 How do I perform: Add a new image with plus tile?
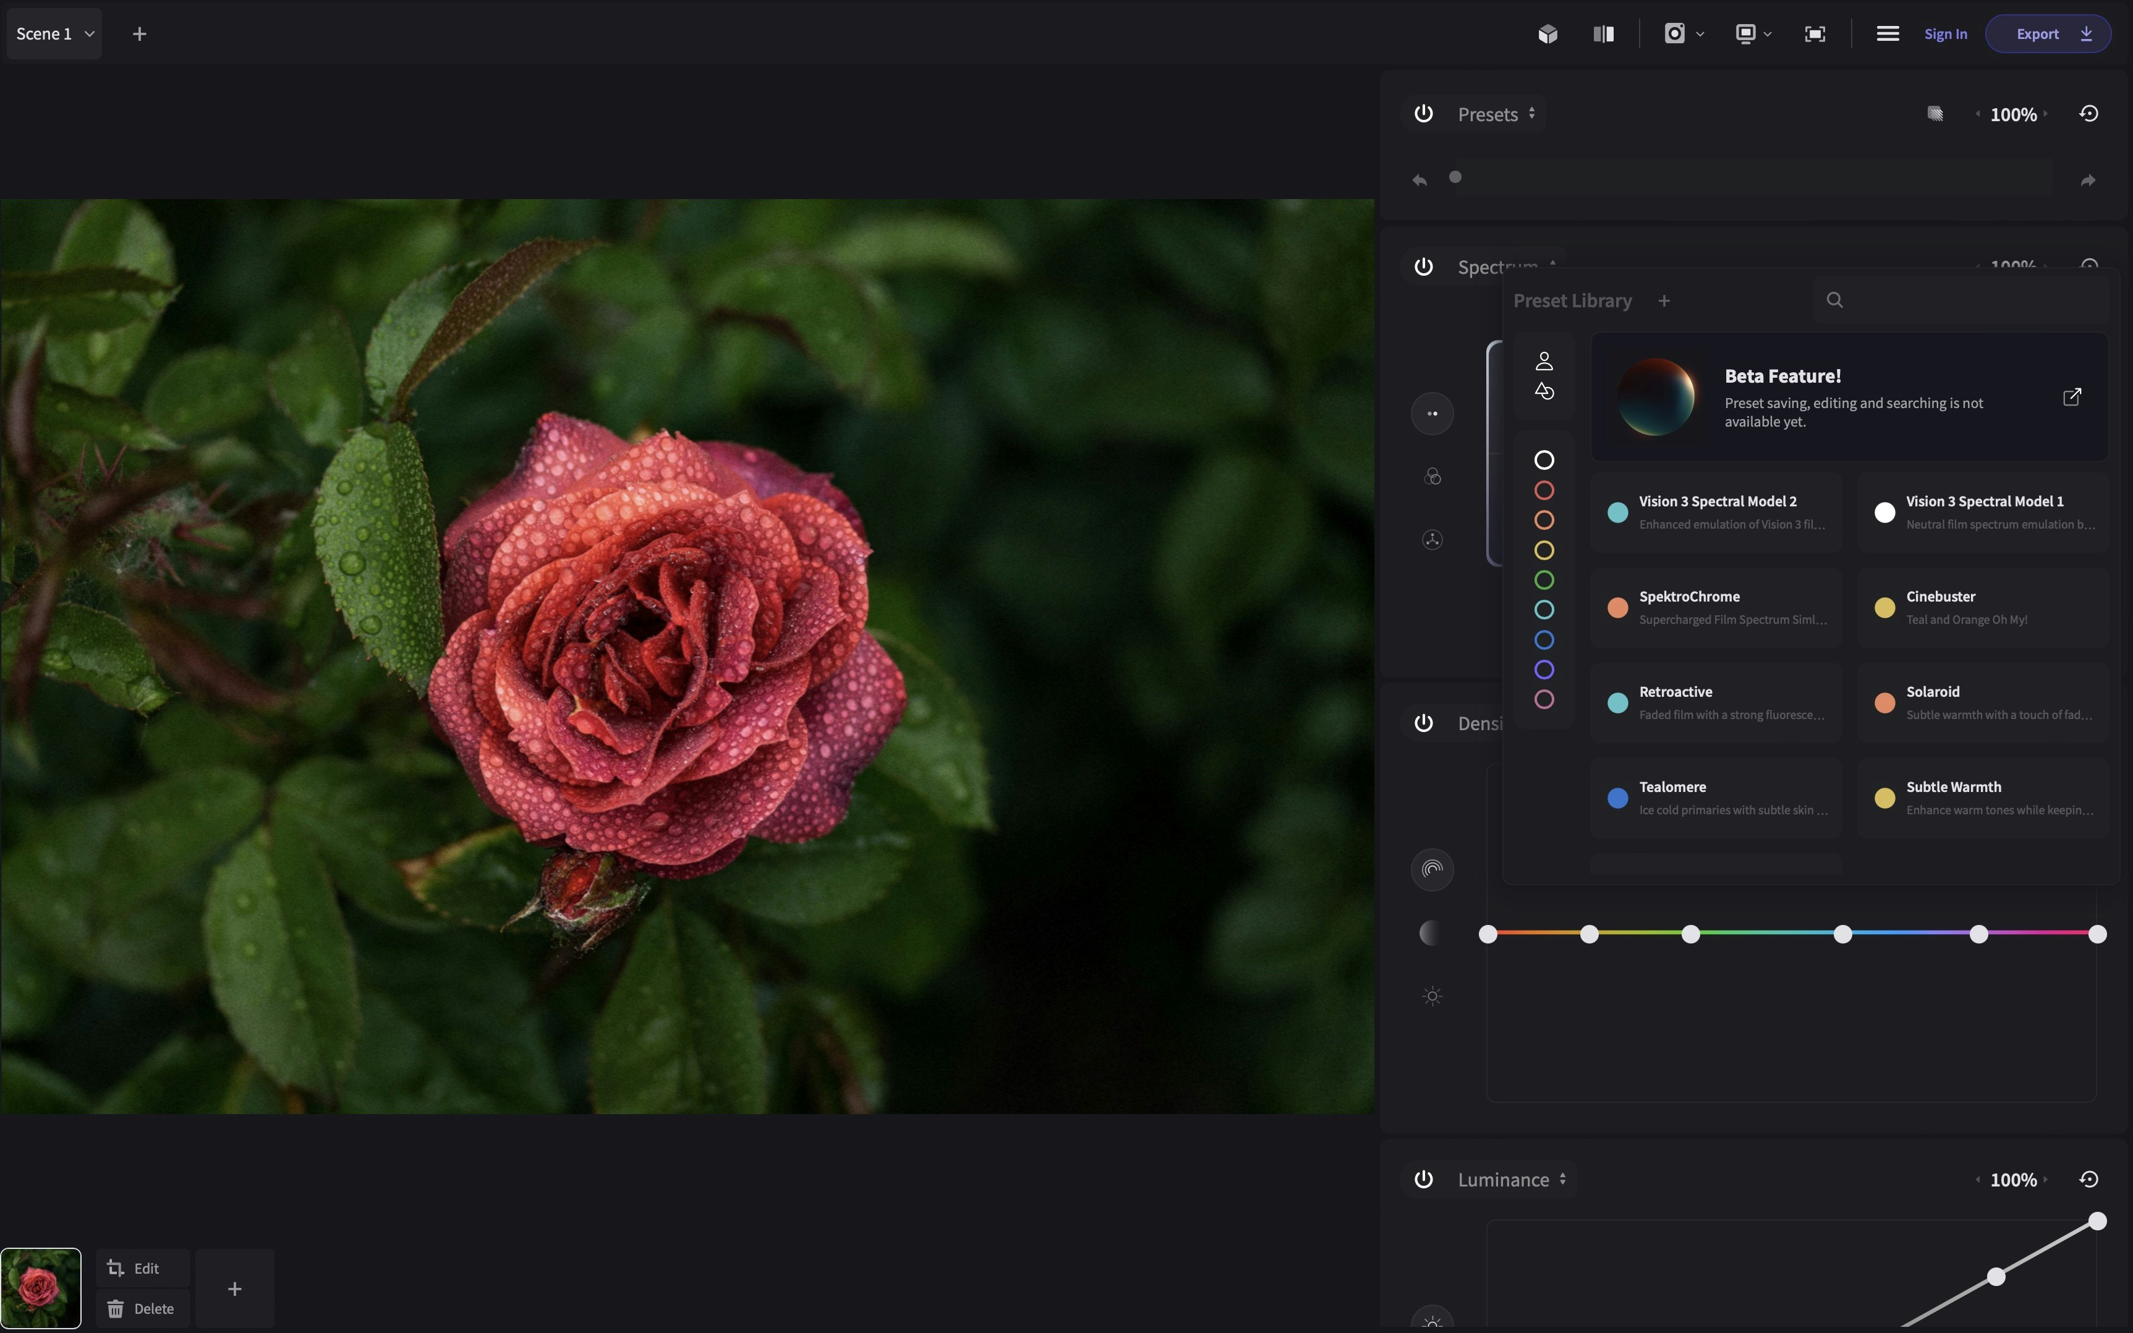tap(234, 1289)
